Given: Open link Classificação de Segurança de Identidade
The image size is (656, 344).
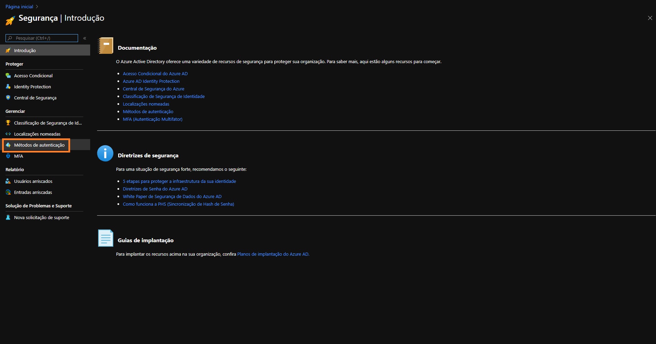Looking at the screenshot, I should tap(164, 96).
